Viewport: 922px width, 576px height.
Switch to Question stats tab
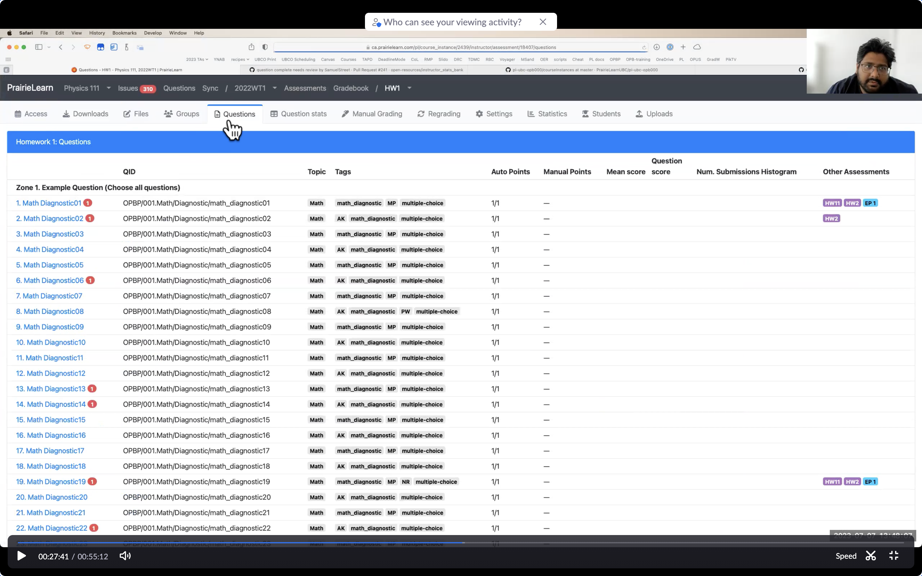click(x=299, y=114)
